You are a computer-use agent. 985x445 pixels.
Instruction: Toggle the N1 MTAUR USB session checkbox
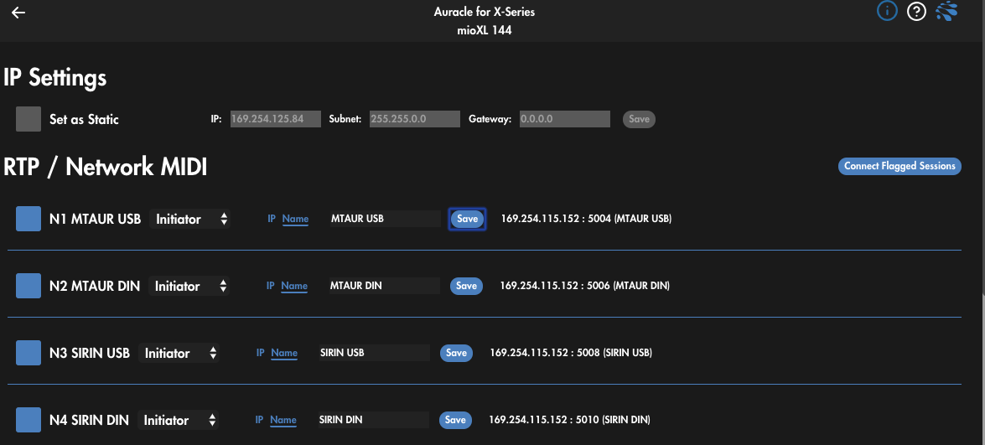(x=29, y=219)
